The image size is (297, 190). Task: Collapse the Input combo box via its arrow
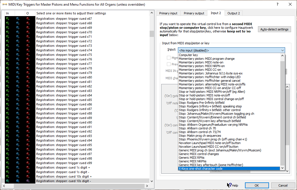tap(282, 50)
